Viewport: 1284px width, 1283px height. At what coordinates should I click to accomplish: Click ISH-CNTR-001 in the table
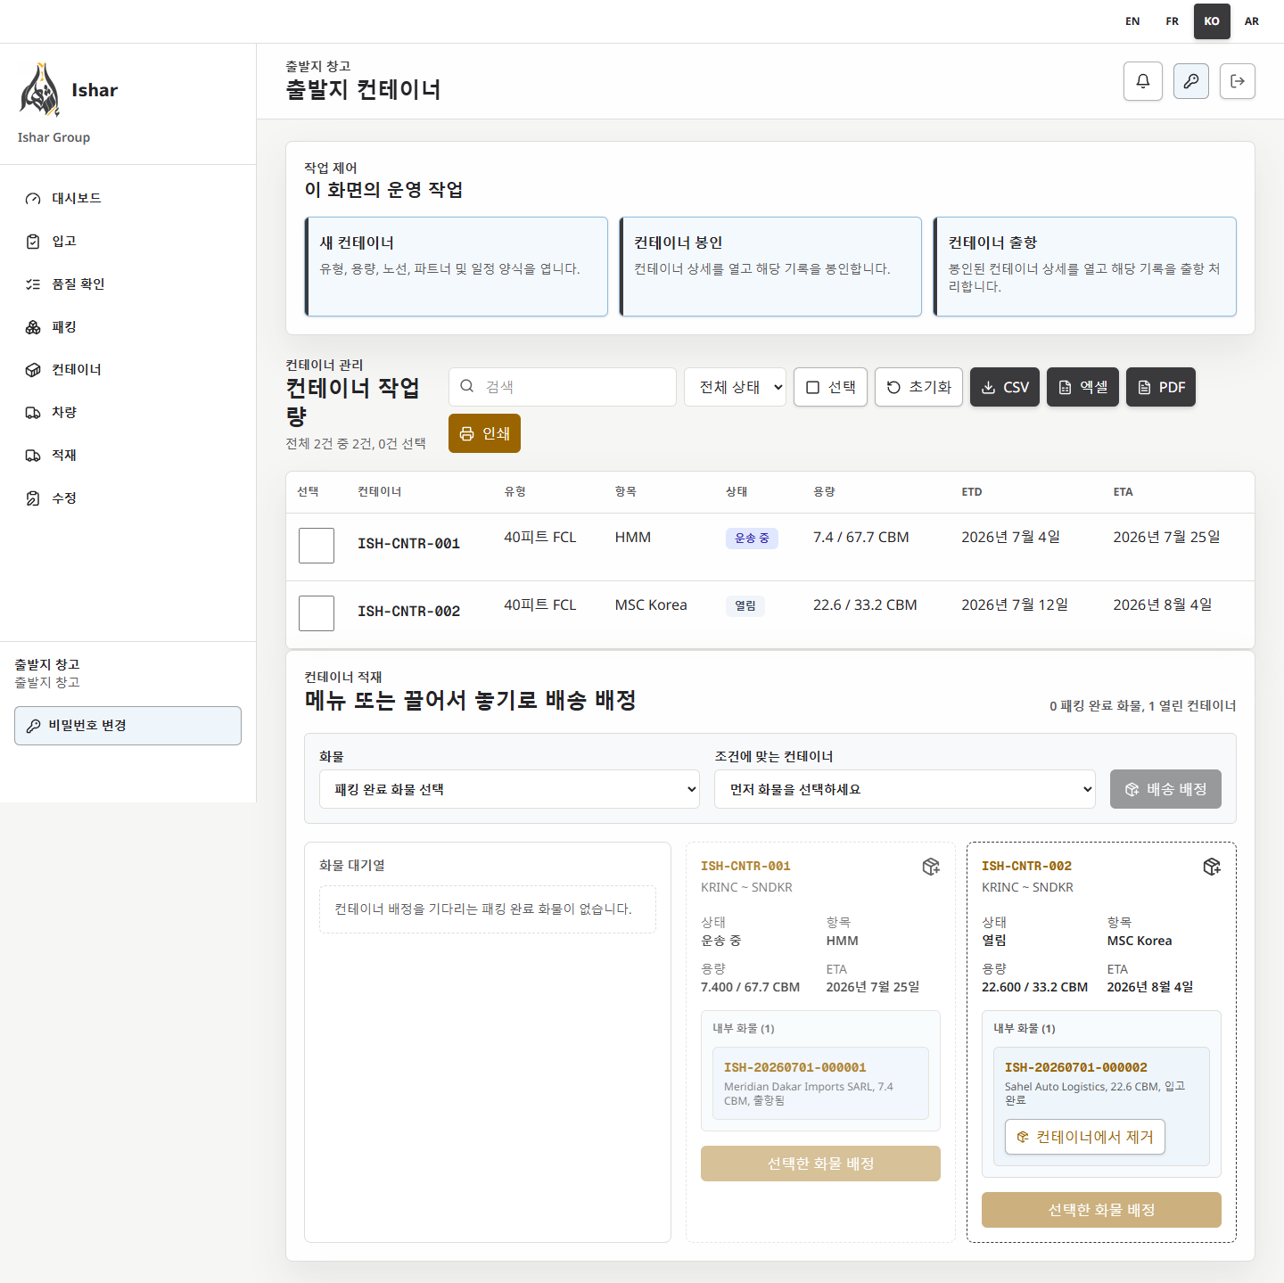[x=409, y=544]
